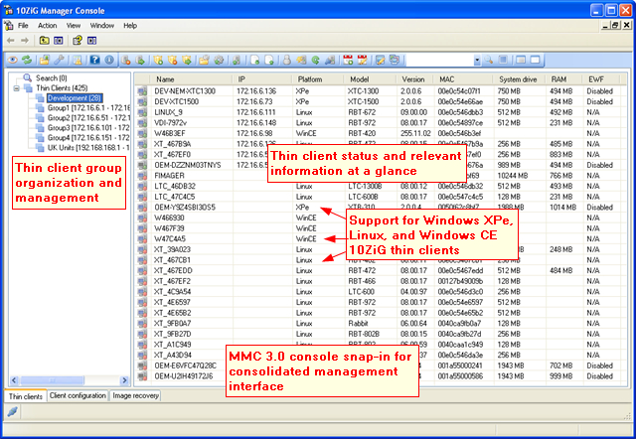
Task: Click the calendar icon with pencil
Action: (362, 61)
